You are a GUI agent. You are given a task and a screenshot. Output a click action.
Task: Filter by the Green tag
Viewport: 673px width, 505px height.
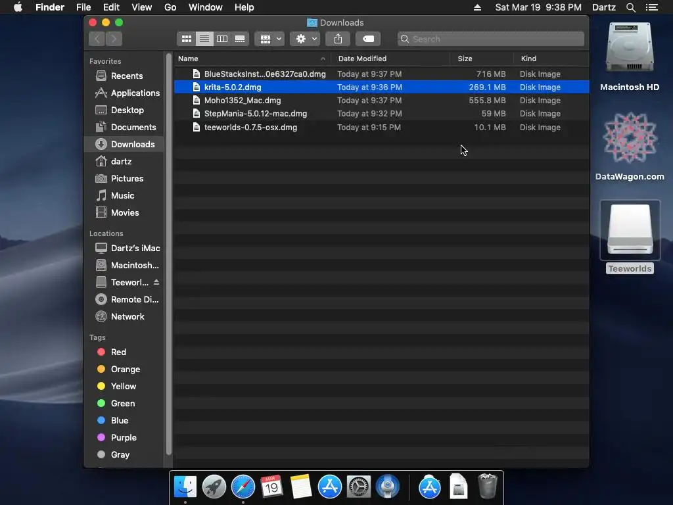tap(124, 404)
